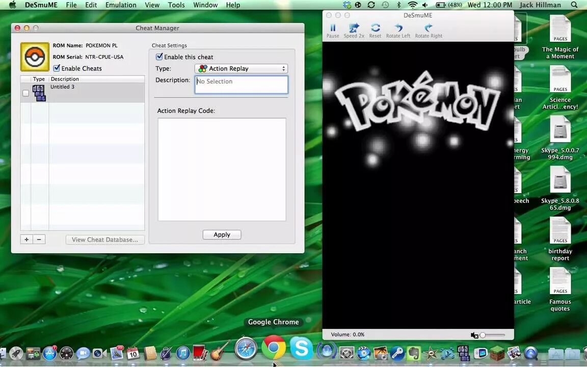
Task: Open the File menu
Action: [71, 5]
